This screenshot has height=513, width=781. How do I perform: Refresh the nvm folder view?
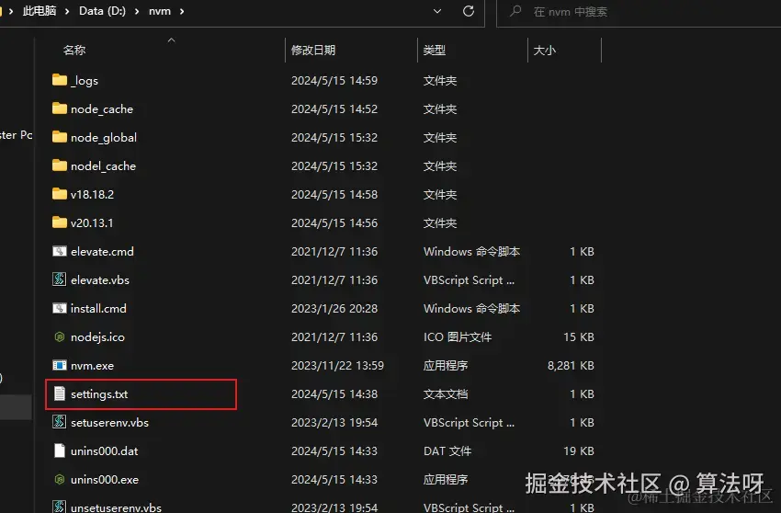coord(469,11)
